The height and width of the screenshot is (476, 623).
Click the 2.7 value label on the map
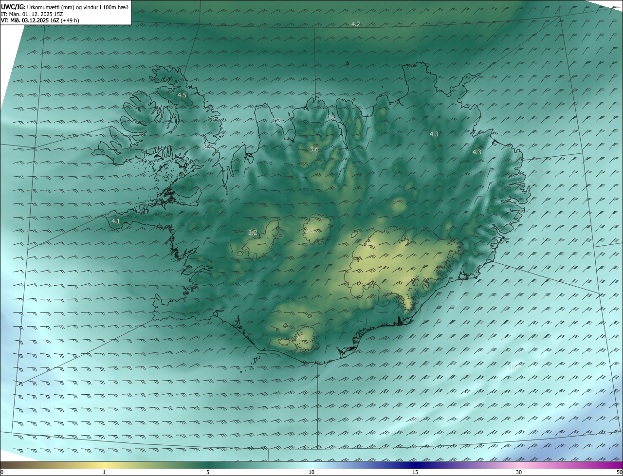tap(300, 337)
